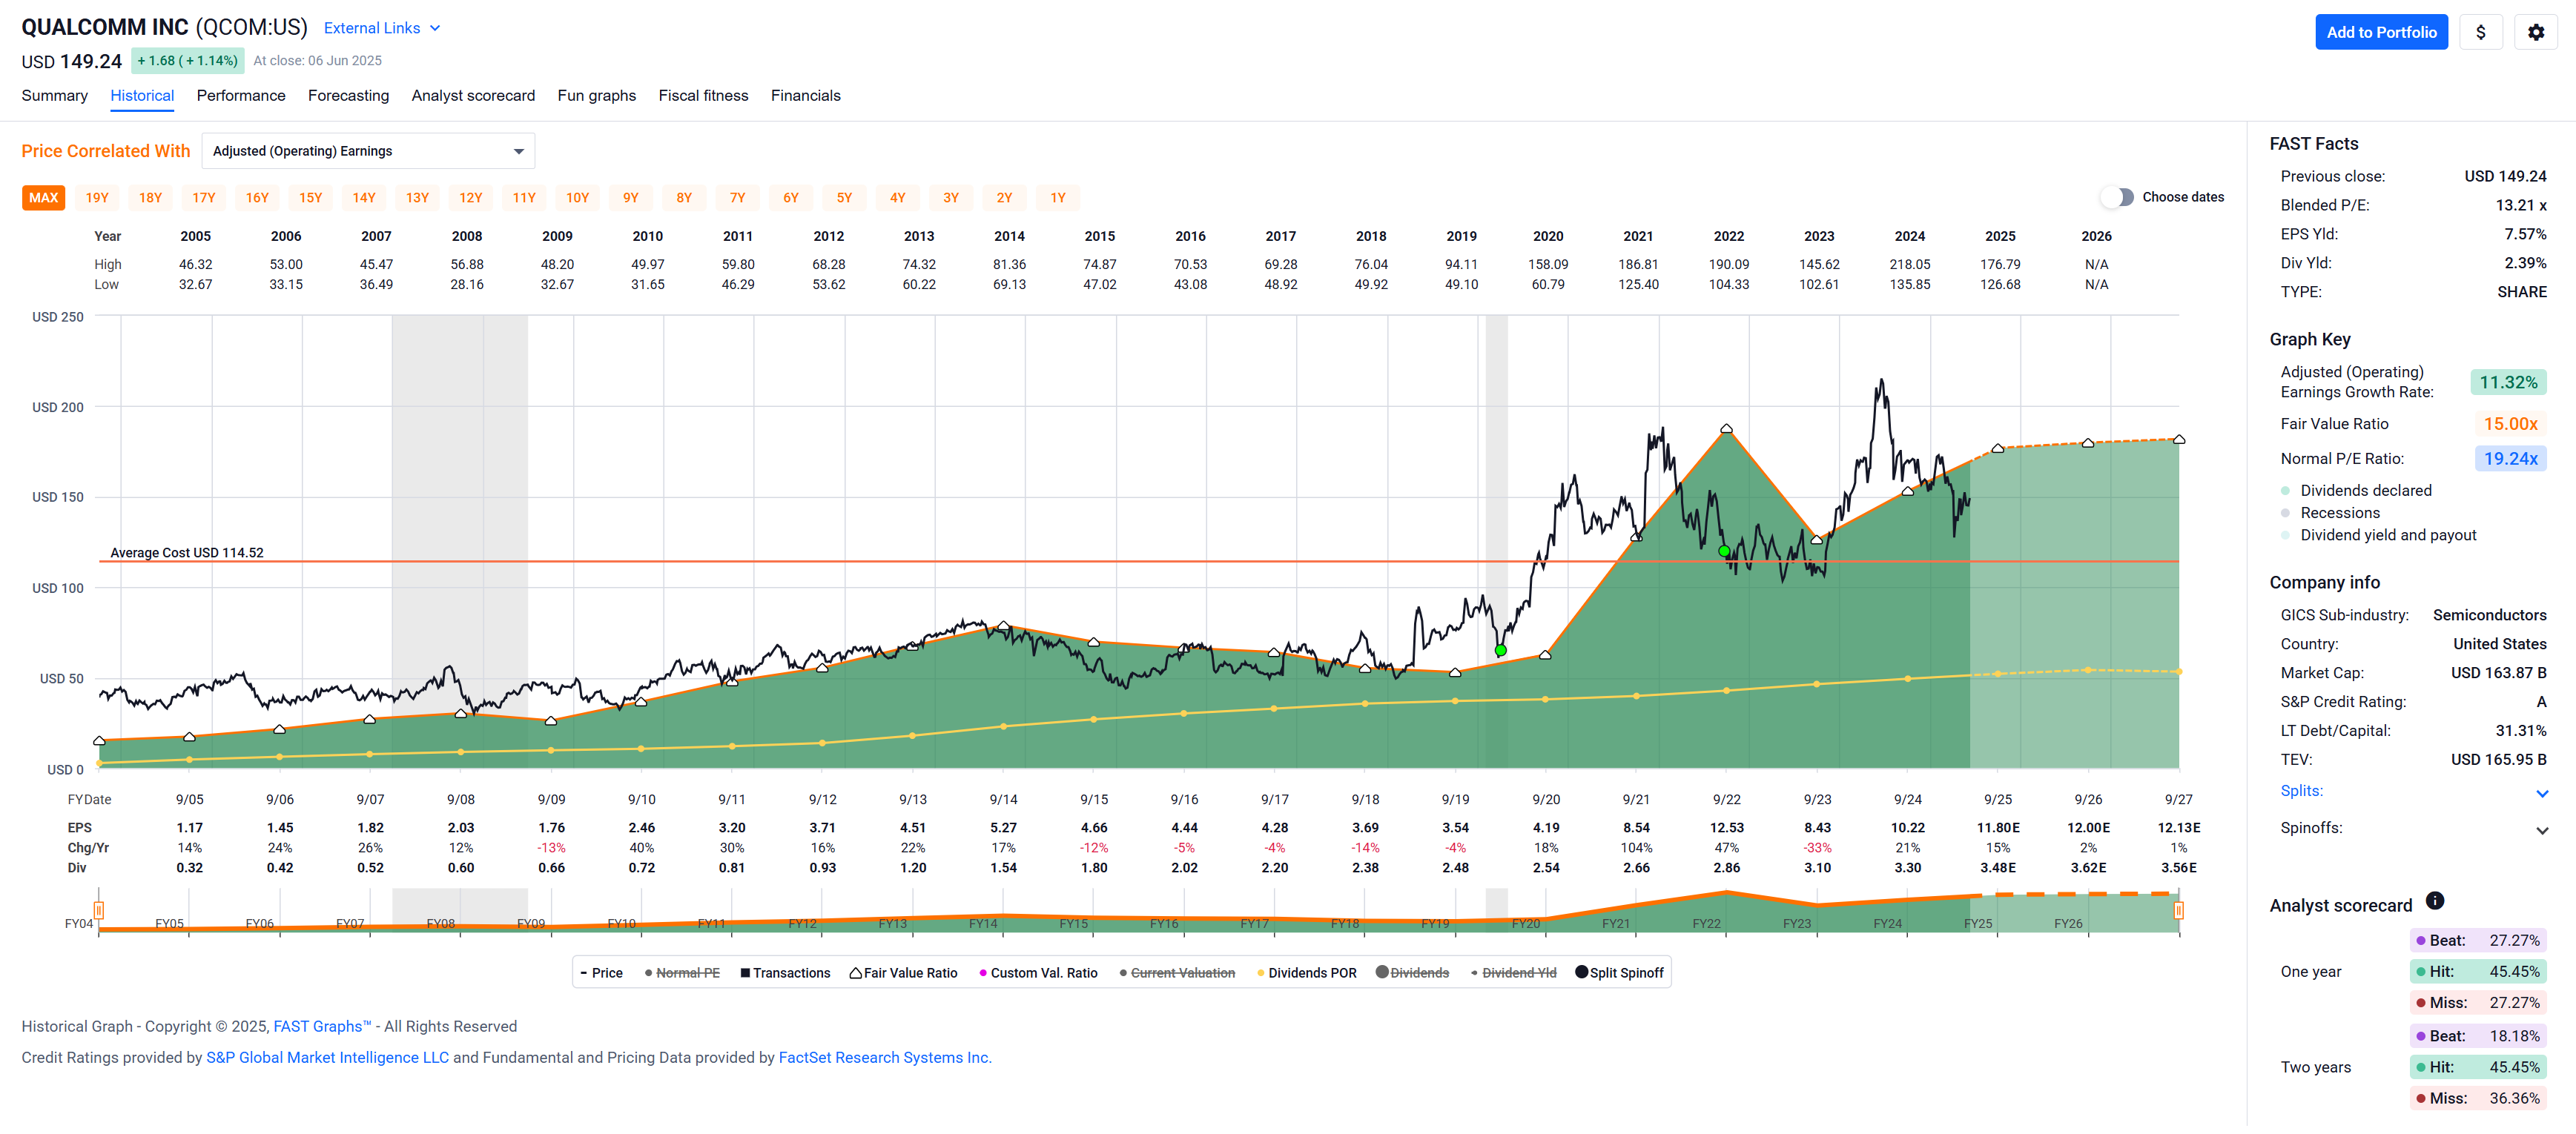
Task: Select the 10Y time range
Action: point(577,198)
